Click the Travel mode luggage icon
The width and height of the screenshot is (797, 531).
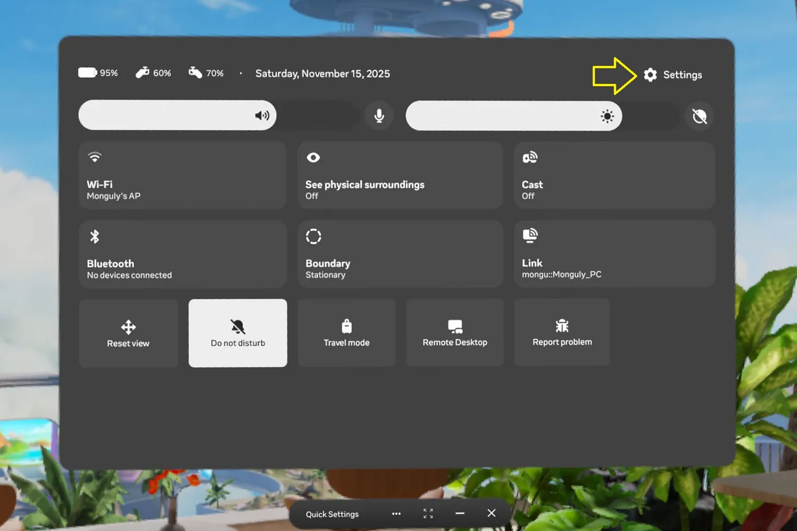[x=347, y=326]
